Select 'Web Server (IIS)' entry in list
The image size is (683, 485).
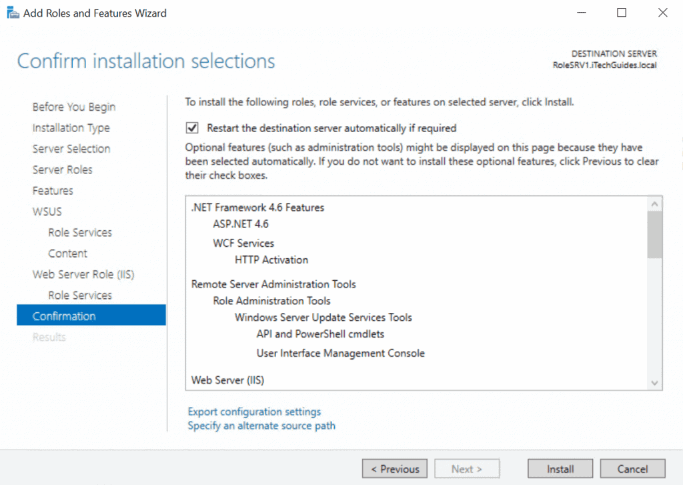tap(228, 380)
